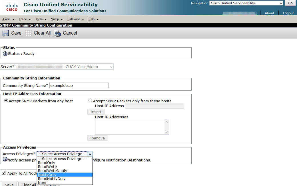297x186 pixels.
Task: Click the Remove button below Host IP Addresses
Action: pyautogui.click(x=97, y=138)
